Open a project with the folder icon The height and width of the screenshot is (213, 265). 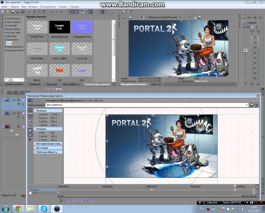pos(8,12)
